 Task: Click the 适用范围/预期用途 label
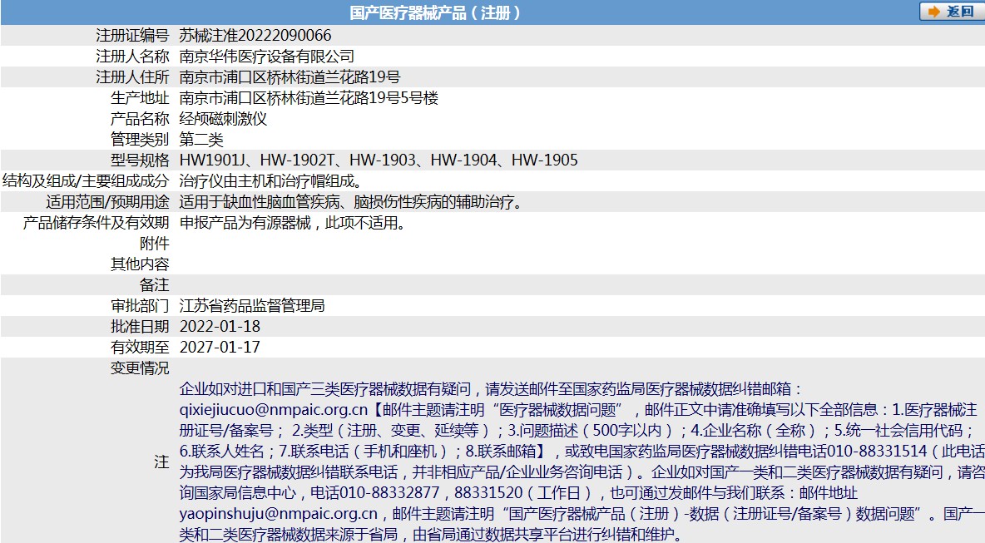(107, 202)
